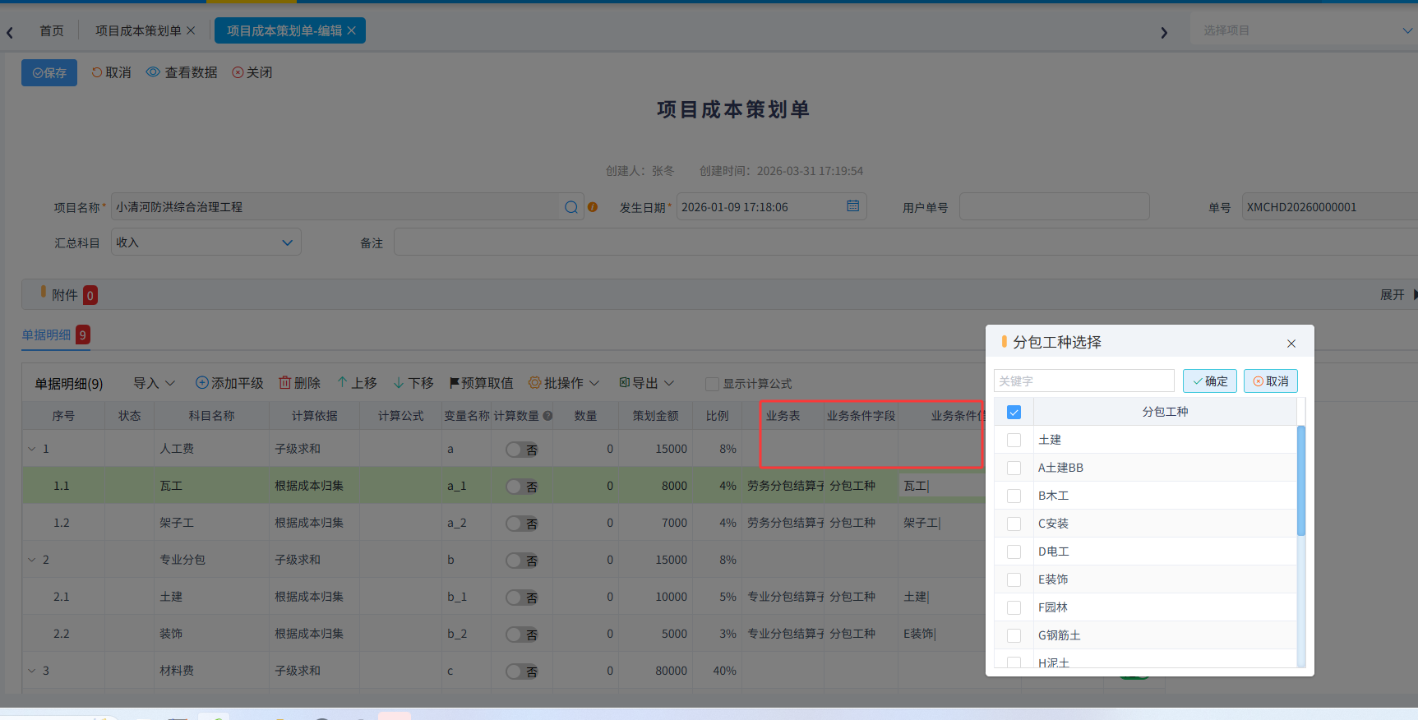Click the help icon beside 计算数量 header
This screenshot has height=720, width=1418.
pyautogui.click(x=547, y=416)
